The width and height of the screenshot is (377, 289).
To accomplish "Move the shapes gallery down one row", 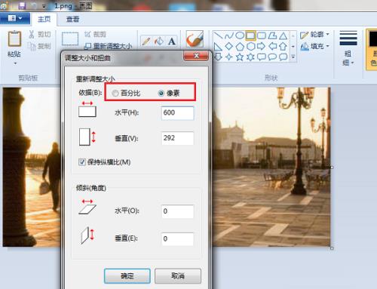I will 293,47.
